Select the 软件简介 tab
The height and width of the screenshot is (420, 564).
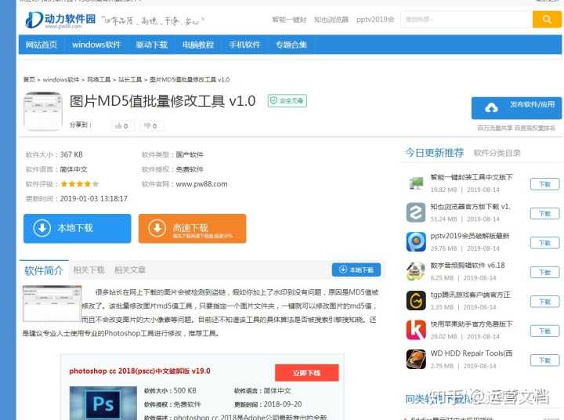(x=44, y=270)
